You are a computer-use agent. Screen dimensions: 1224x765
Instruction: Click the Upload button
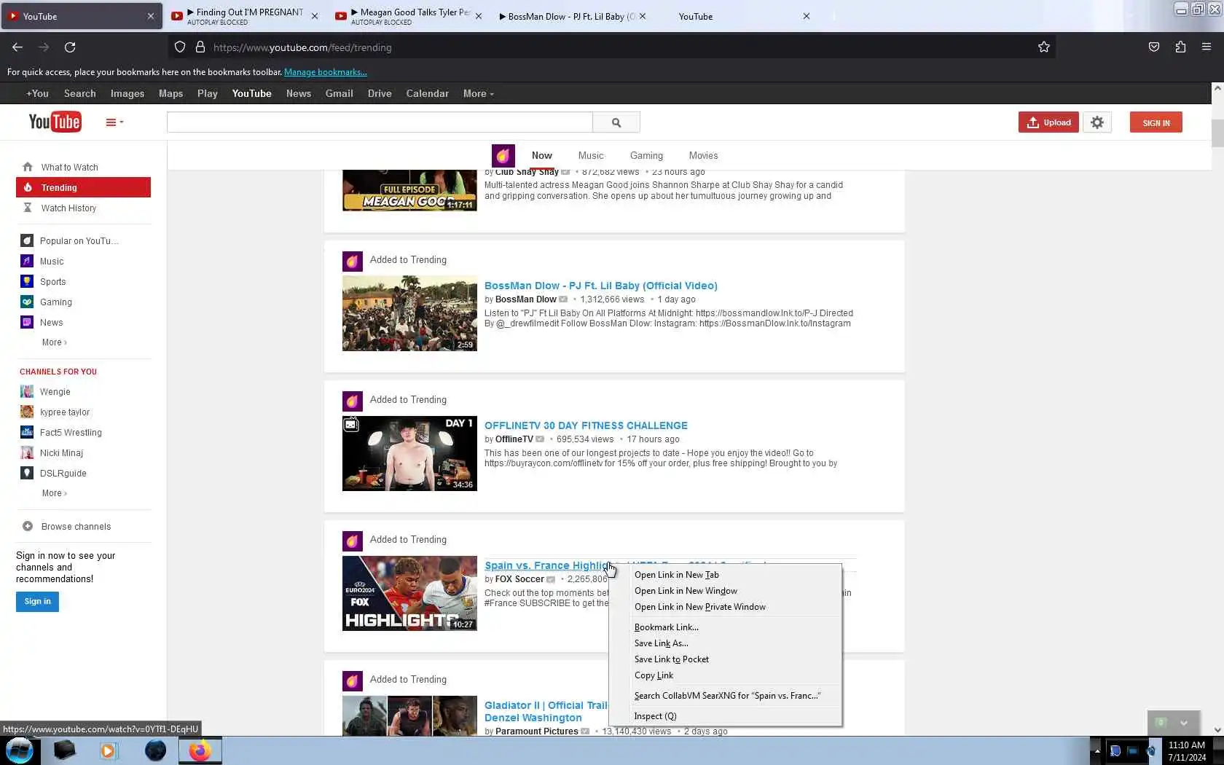(1048, 122)
